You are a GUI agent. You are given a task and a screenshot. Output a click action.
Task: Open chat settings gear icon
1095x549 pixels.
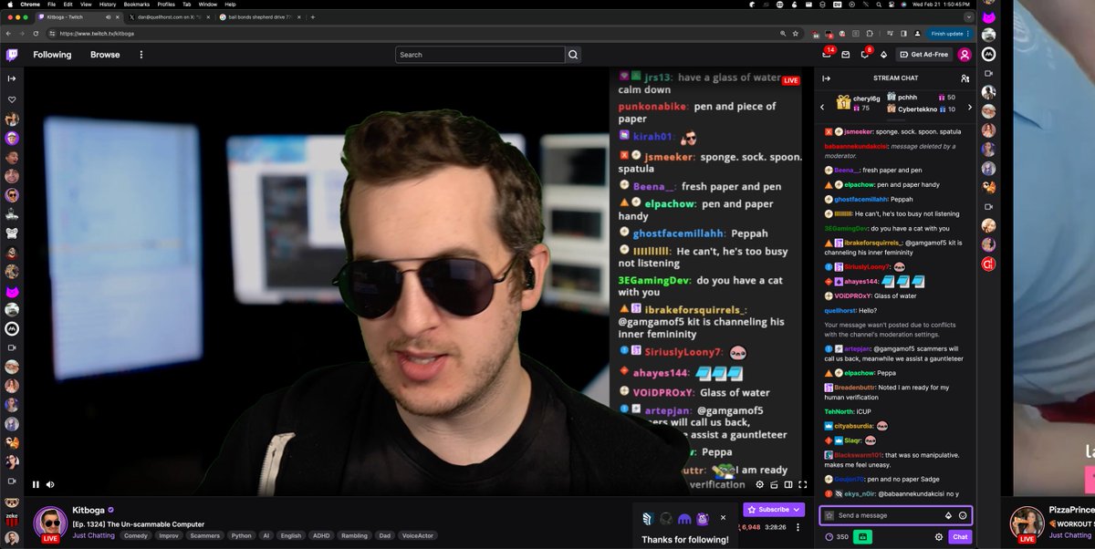(x=938, y=537)
